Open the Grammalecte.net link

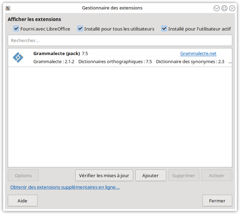point(198,53)
